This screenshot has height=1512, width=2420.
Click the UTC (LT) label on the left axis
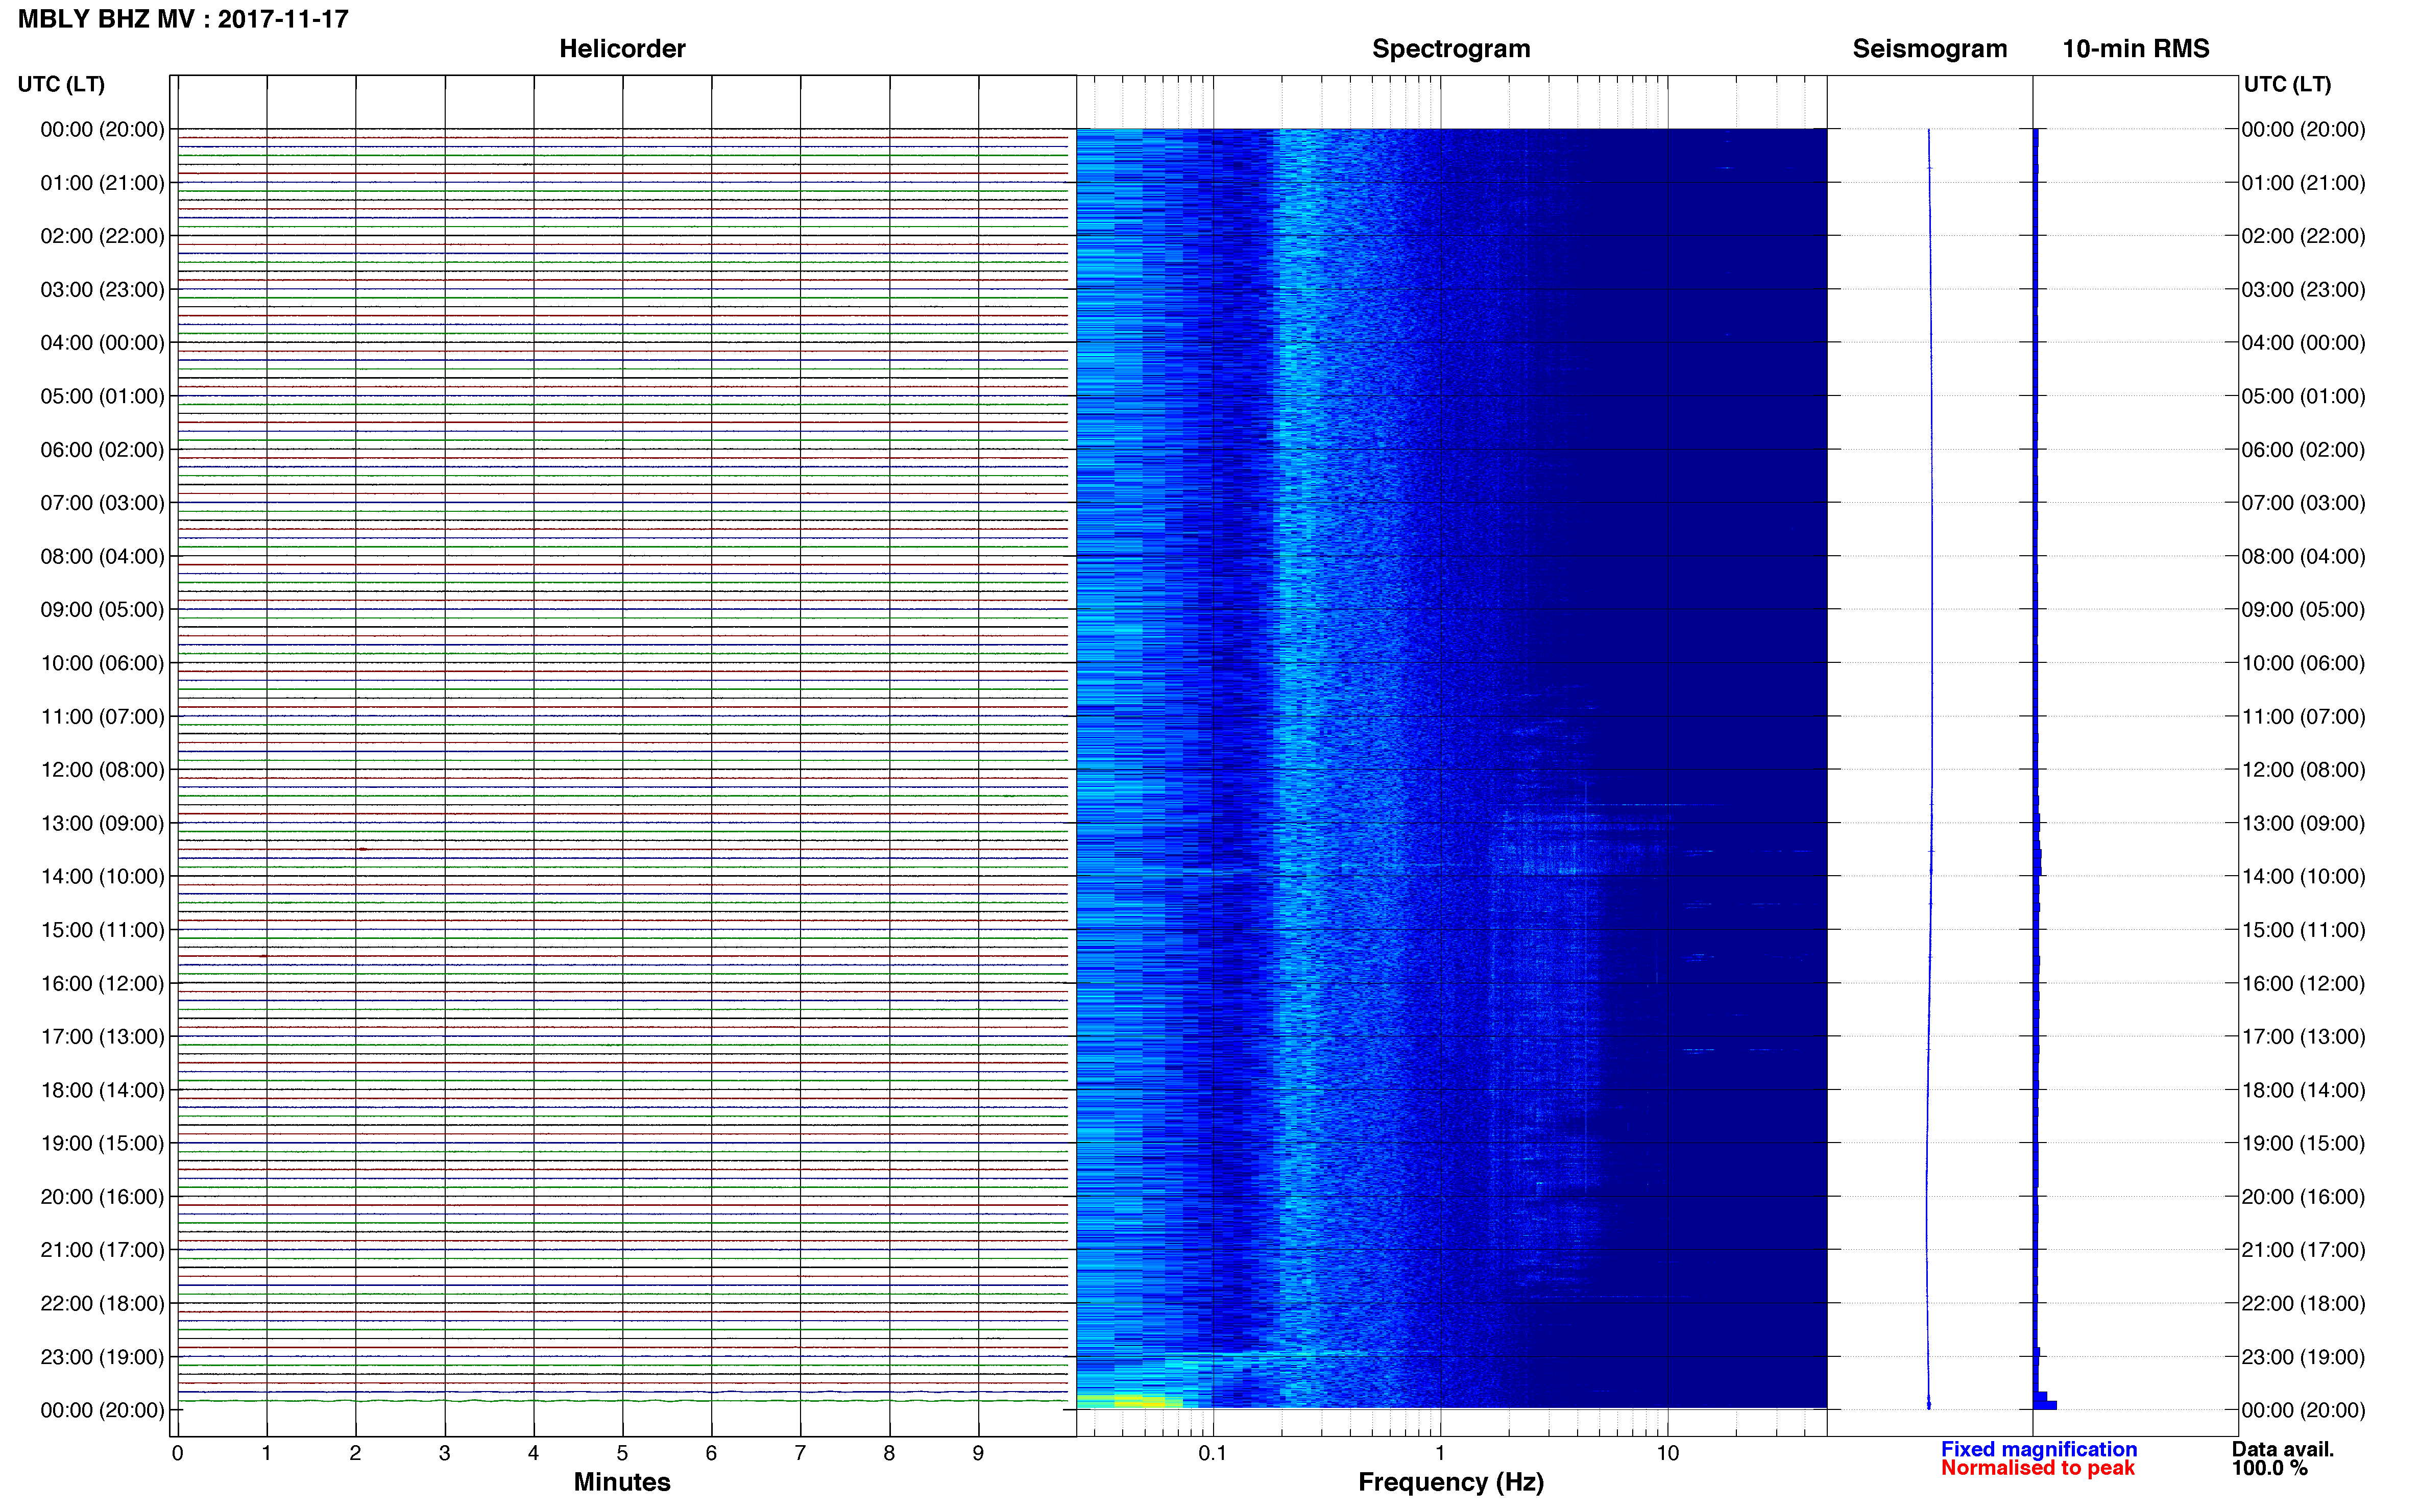click(61, 84)
